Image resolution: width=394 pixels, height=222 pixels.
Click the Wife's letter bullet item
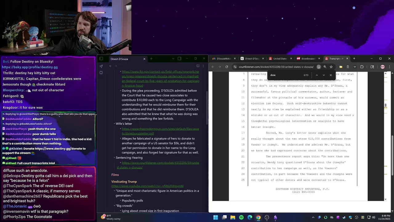pyautogui.click(x=124, y=124)
